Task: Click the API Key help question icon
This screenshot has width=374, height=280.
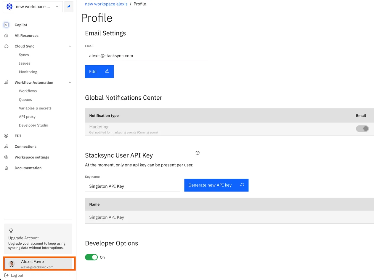Action: tap(198, 153)
